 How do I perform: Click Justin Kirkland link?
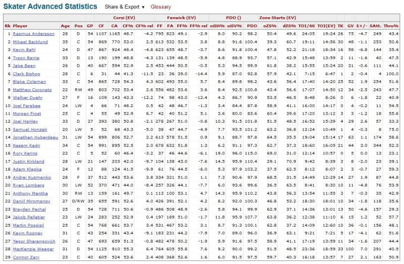coord(28,162)
